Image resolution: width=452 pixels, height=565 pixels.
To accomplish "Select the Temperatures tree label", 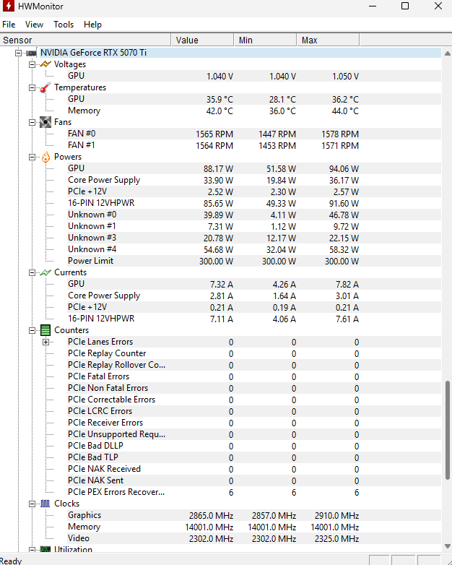I will pos(80,87).
